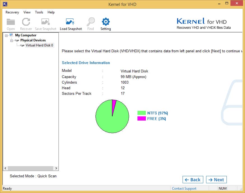Click the Kernel app icon in title bar
245x193 pixels.
click(5, 4)
